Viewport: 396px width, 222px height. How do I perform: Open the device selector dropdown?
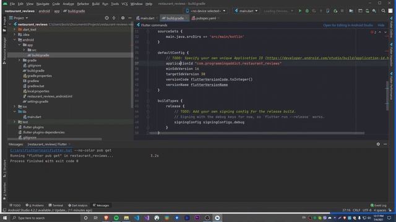[205, 11]
